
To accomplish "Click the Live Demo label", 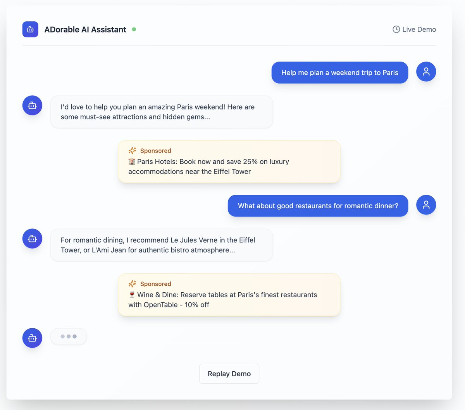I will tap(419, 29).
